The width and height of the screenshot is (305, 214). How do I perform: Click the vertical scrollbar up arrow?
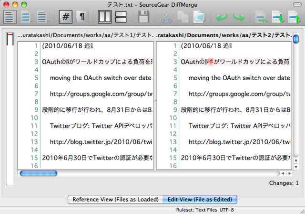coord(296,160)
